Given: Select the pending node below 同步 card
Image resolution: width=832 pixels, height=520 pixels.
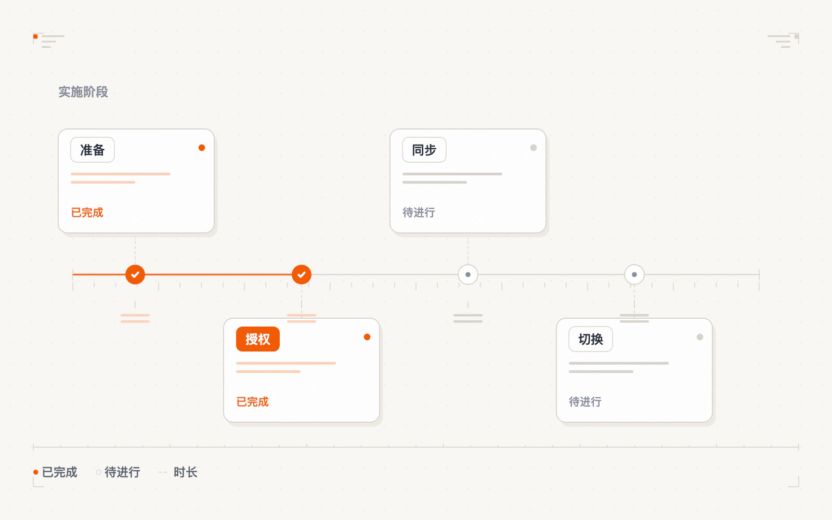Looking at the screenshot, I should coord(468,275).
